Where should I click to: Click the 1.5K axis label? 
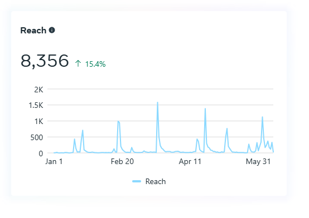pos(36,105)
